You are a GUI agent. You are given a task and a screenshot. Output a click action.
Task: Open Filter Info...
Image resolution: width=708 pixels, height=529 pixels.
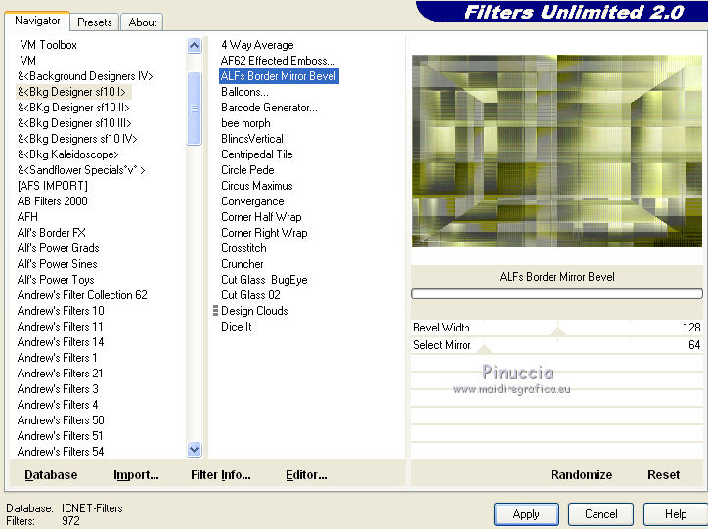tap(220, 475)
